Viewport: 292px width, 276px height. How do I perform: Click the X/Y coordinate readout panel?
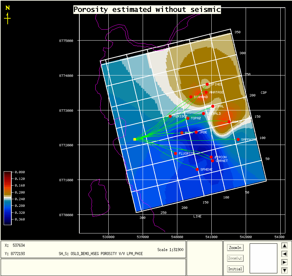tap(93, 249)
